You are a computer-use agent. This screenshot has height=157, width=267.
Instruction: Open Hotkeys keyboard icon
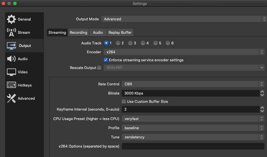[x=11, y=85]
